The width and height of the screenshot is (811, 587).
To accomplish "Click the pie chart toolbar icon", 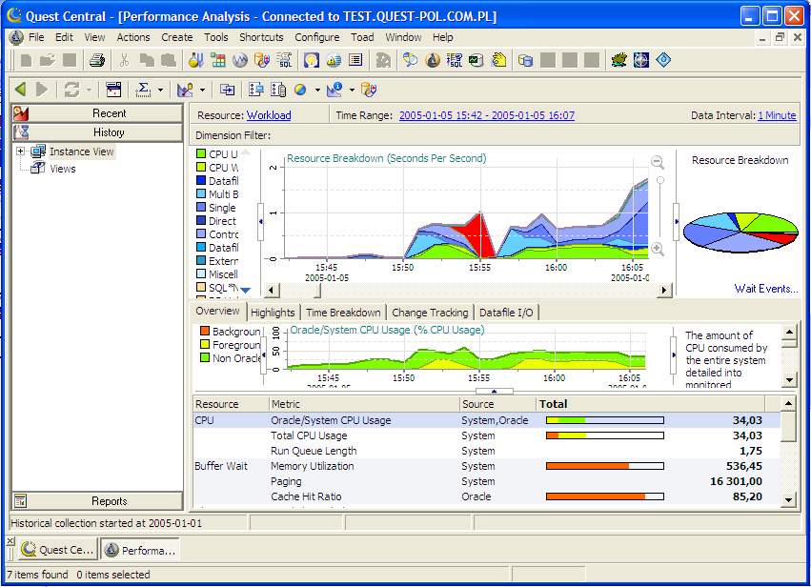I will pyautogui.click(x=300, y=90).
